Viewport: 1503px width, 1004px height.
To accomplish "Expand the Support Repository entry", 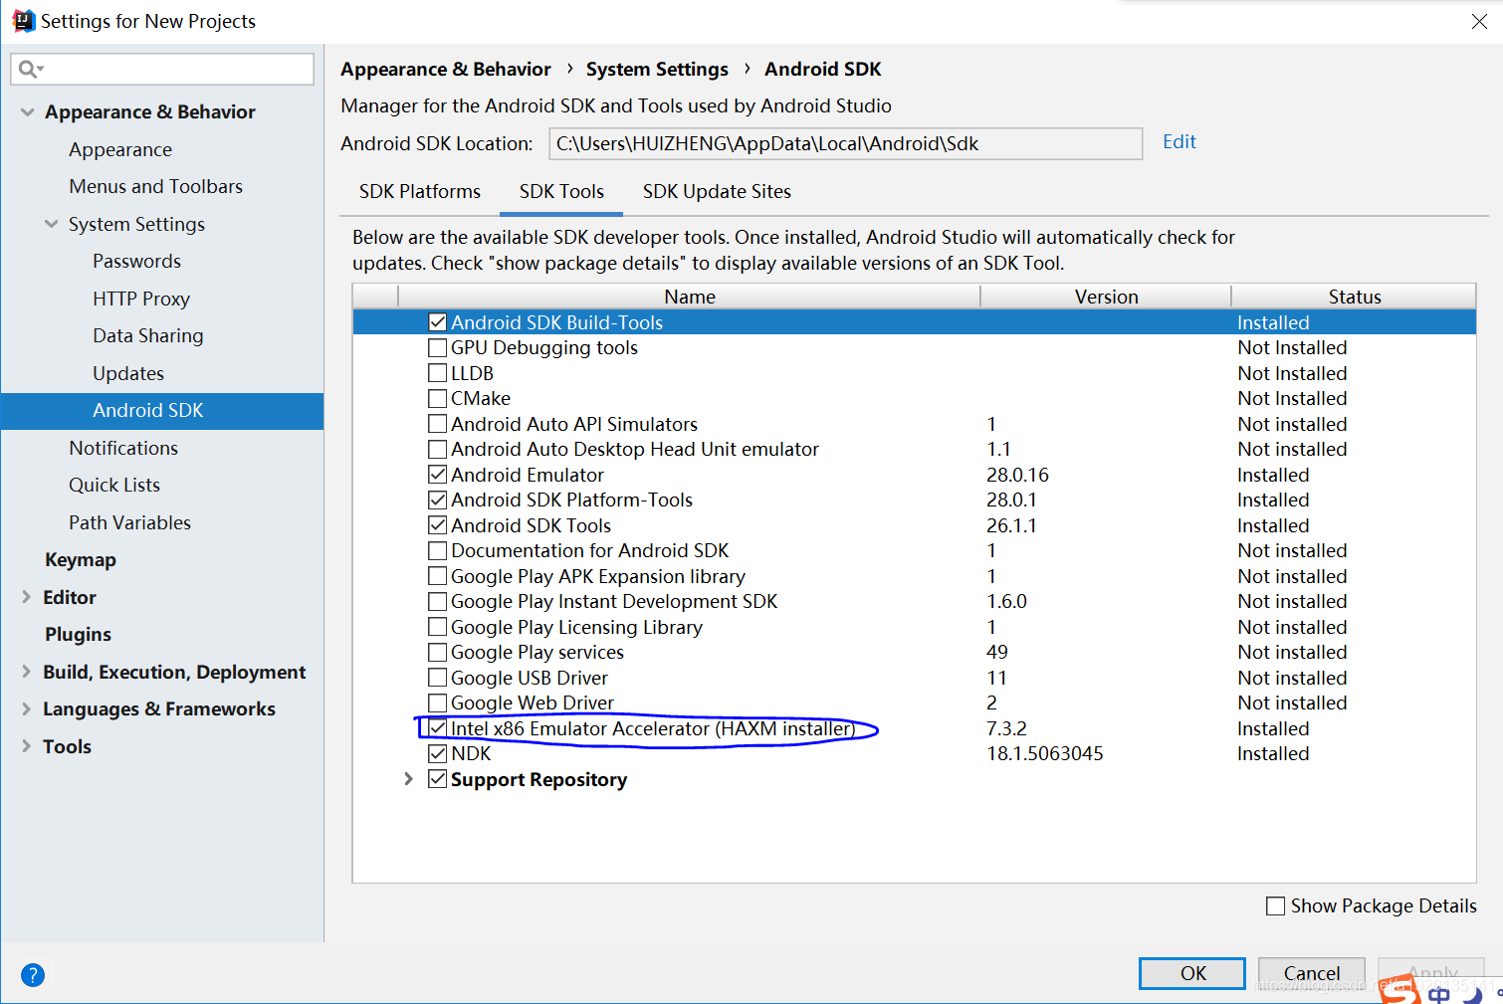I will (409, 778).
